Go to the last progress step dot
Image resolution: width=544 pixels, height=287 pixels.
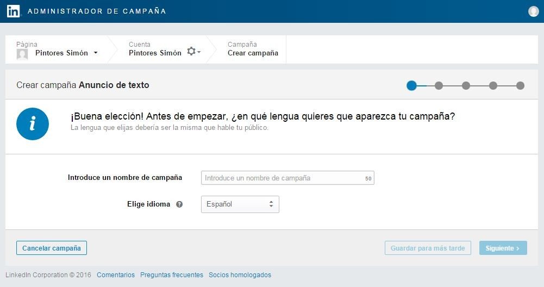tap(520, 85)
